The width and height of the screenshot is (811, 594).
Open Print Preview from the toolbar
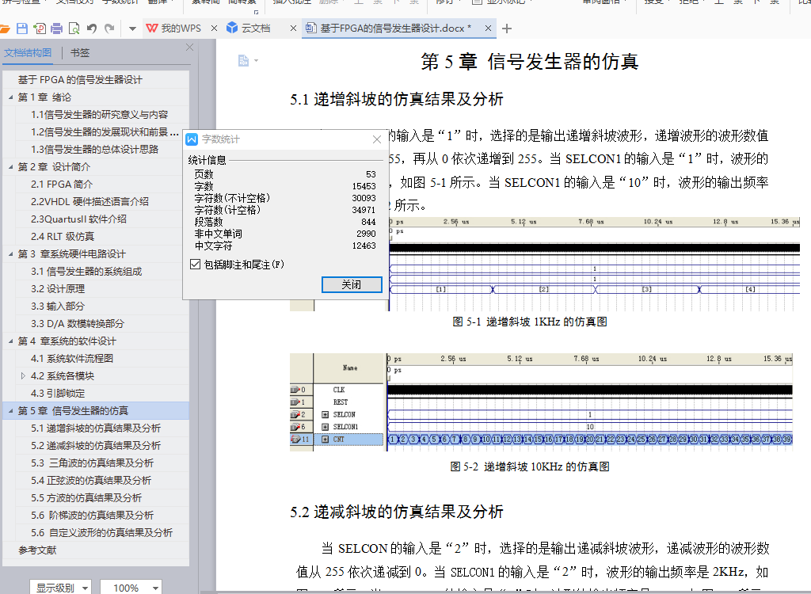(74, 29)
